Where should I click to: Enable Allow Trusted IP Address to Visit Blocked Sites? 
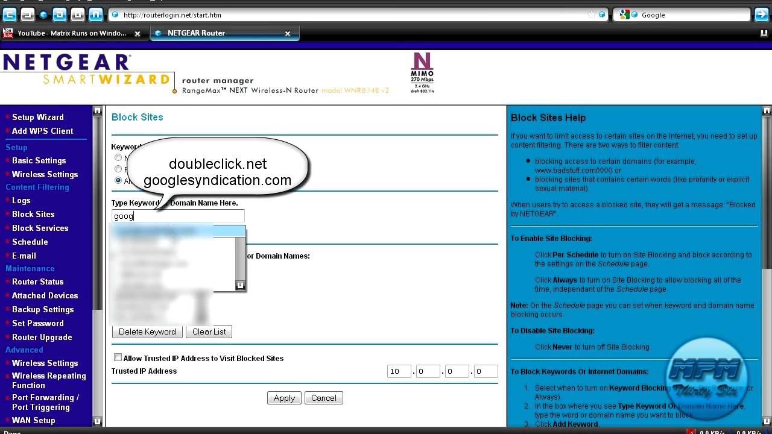pyautogui.click(x=118, y=357)
